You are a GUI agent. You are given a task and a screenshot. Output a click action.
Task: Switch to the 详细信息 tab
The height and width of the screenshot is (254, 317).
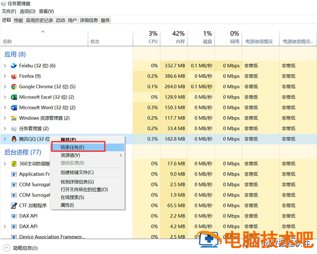pos(89,20)
